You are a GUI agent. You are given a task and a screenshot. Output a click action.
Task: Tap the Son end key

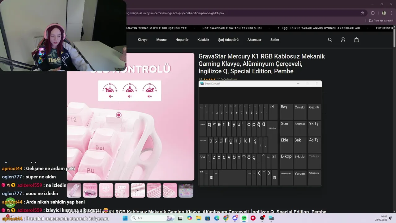(286, 129)
